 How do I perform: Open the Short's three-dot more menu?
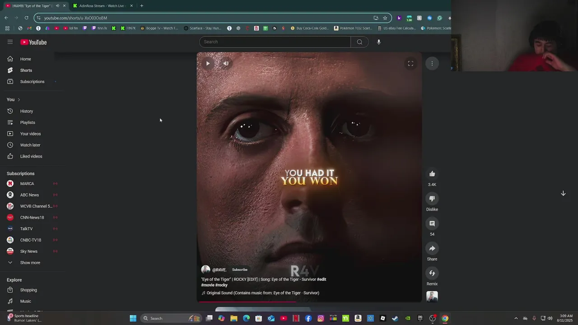click(x=432, y=64)
